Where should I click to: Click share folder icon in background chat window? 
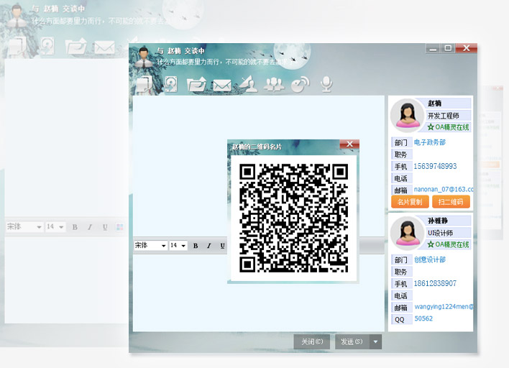[x=75, y=46]
